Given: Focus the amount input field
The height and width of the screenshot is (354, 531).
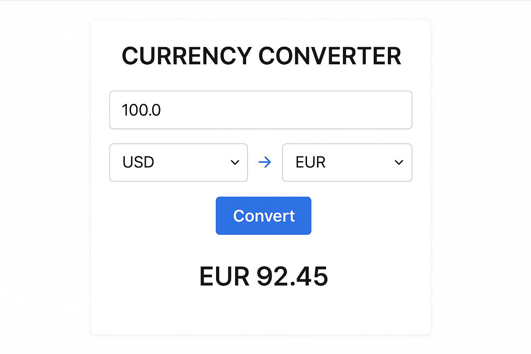Looking at the screenshot, I should point(261,110).
